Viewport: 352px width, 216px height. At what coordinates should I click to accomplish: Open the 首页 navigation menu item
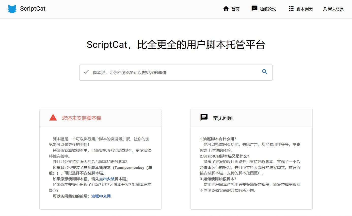click(235, 9)
